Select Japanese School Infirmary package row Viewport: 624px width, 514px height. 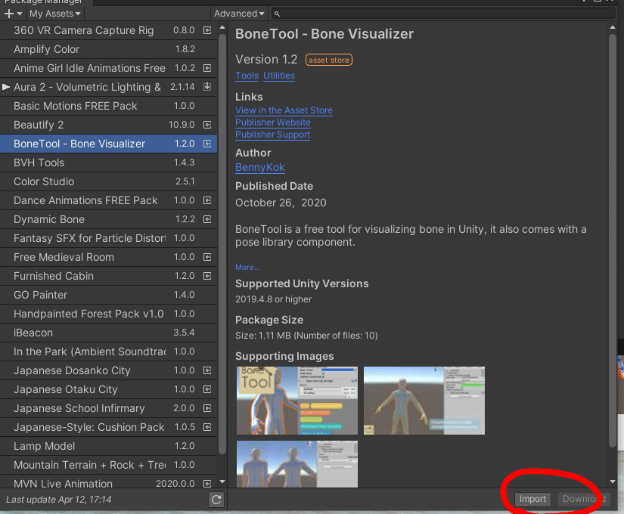point(108,408)
